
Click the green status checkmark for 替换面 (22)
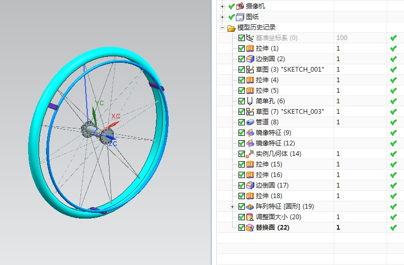pyautogui.click(x=393, y=228)
